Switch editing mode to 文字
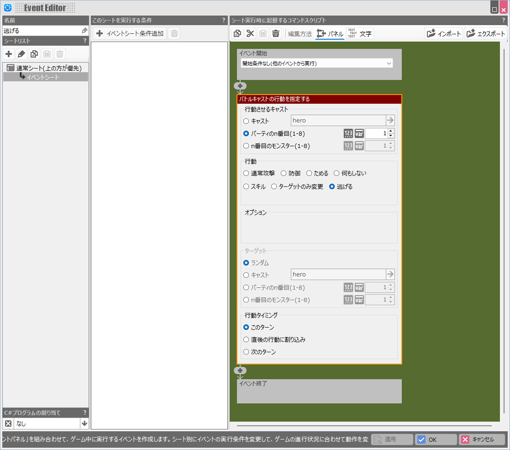This screenshot has width=510, height=450. [360, 33]
